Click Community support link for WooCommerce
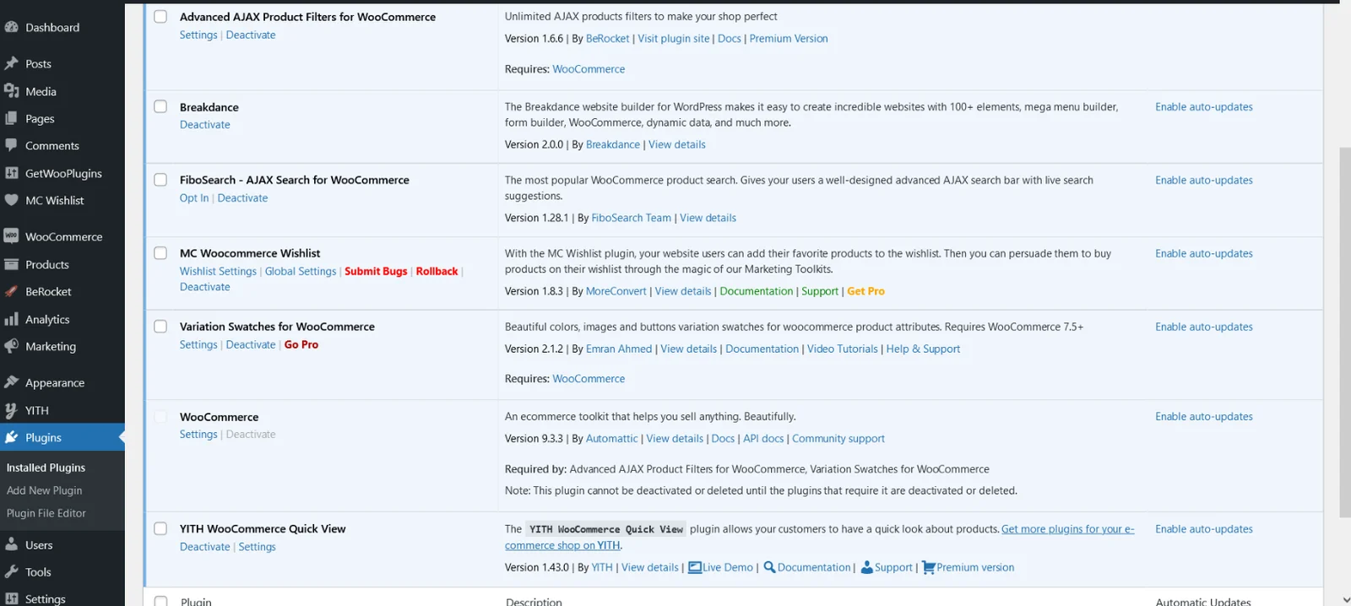Screen dimensions: 1351x606 point(838,439)
